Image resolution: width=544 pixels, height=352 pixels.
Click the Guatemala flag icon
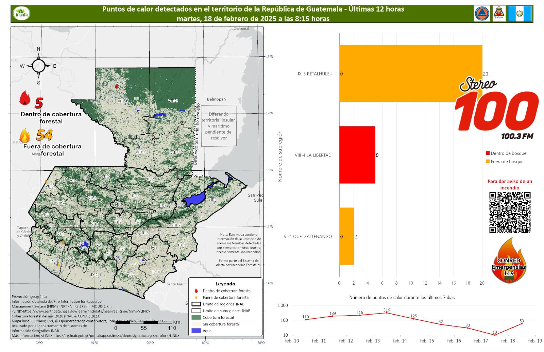519,14
